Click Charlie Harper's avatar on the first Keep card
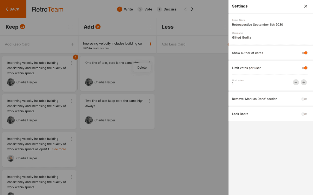 [x=11, y=82]
